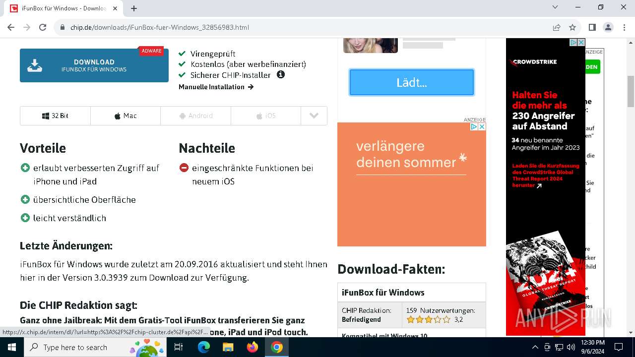The image size is (635, 357).
Task: Open the Chrome side panel icon
Action: click(x=592, y=27)
